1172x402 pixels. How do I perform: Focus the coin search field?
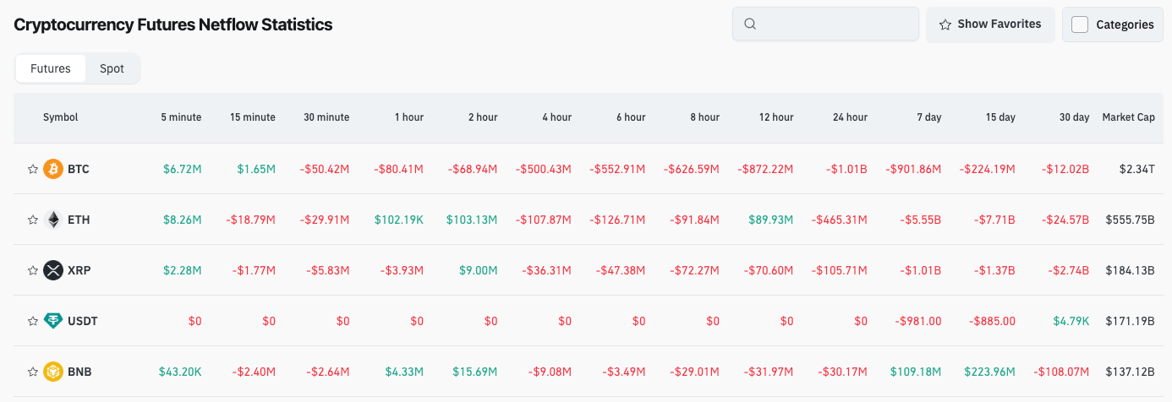point(825,24)
